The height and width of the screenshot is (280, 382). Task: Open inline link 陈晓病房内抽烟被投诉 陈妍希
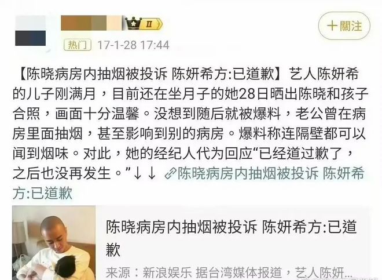[265, 173]
